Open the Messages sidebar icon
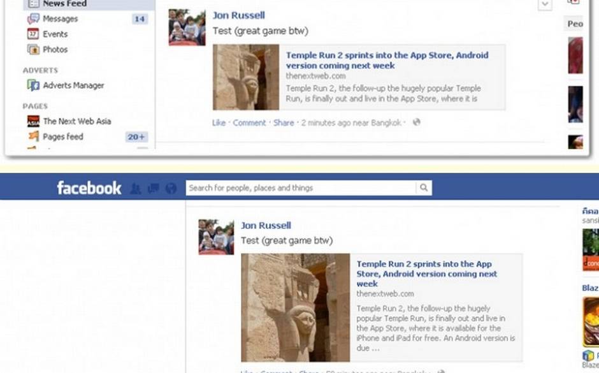The height and width of the screenshot is (373, 599). 33,18
